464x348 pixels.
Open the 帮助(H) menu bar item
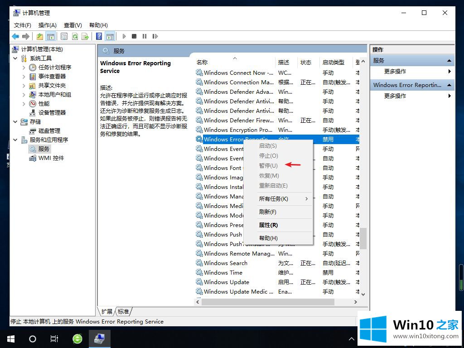(98, 25)
